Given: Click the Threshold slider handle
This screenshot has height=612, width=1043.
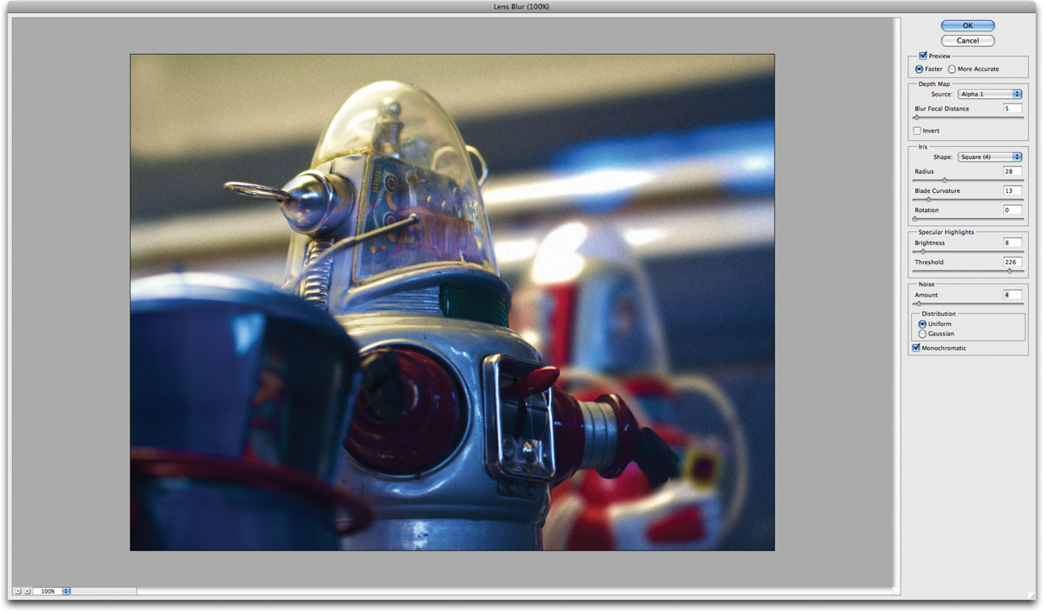Looking at the screenshot, I should tap(1010, 270).
